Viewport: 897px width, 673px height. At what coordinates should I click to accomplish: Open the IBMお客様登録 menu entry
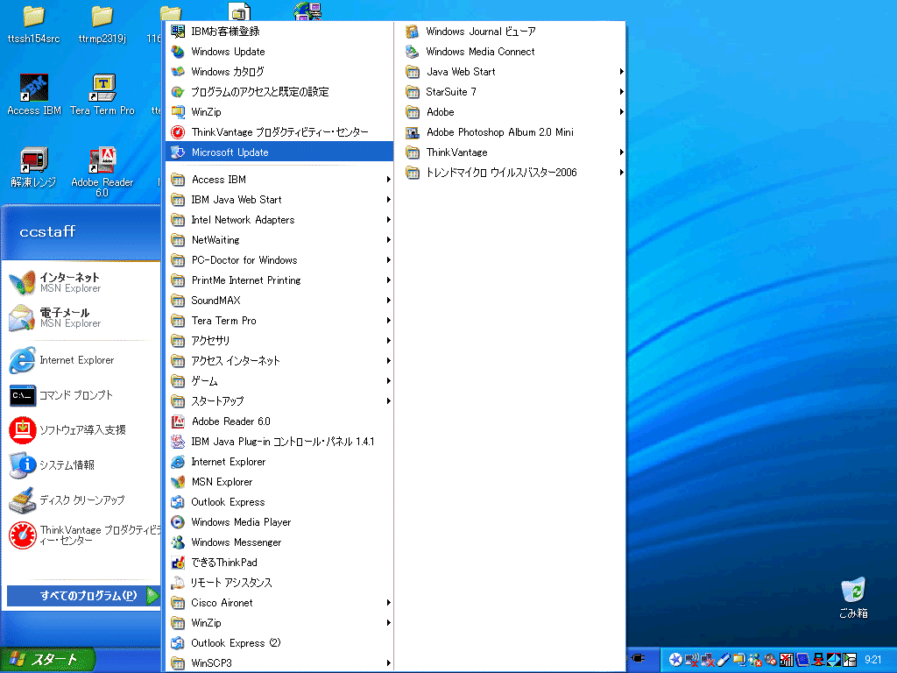(x=279, y=32)
